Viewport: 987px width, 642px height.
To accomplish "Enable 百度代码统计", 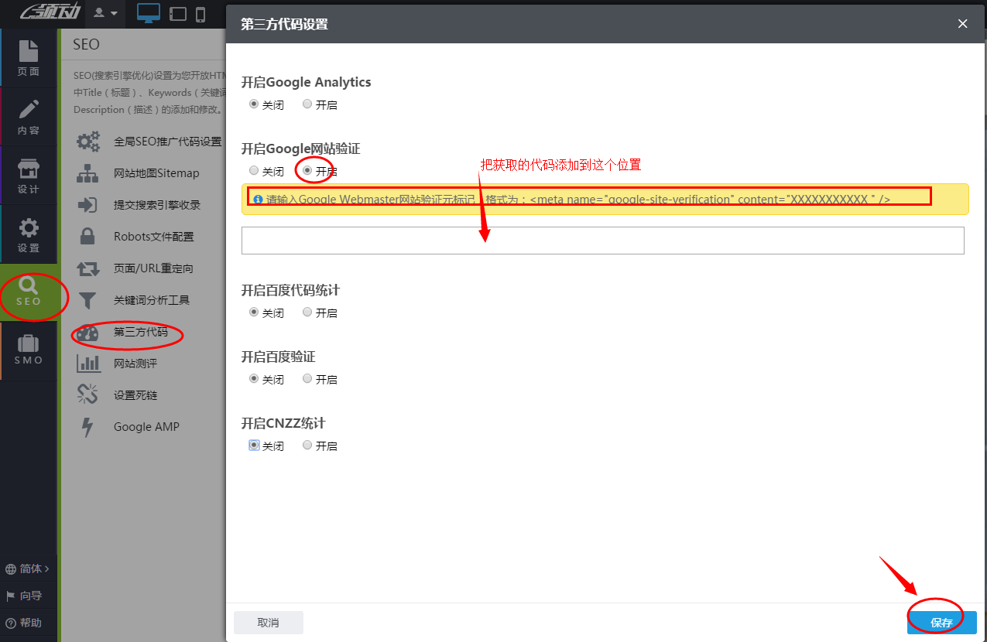I will 307,312.
